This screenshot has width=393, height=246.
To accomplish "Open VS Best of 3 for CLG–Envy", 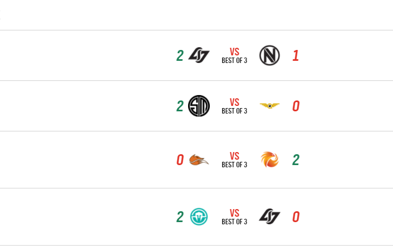I will [x=234, y=55].
